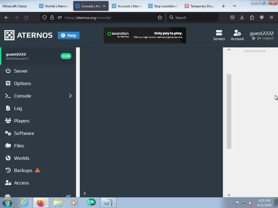Open the Firefox application menu
Screen dimensions: 278x208
coord(271,17)
